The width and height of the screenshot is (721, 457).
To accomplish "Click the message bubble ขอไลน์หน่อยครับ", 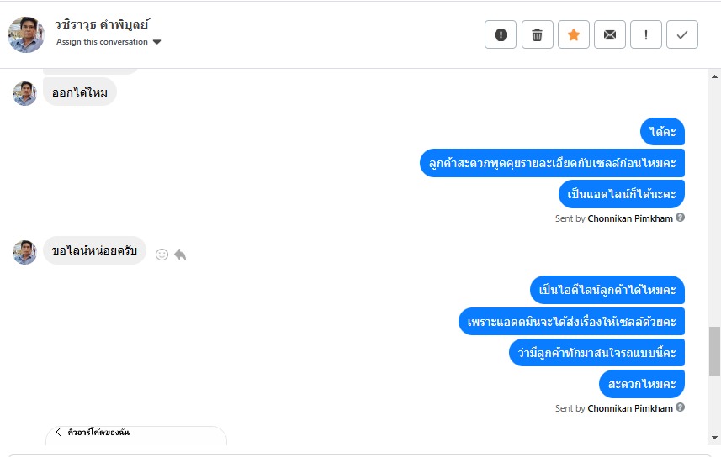I will pos(94,250).
